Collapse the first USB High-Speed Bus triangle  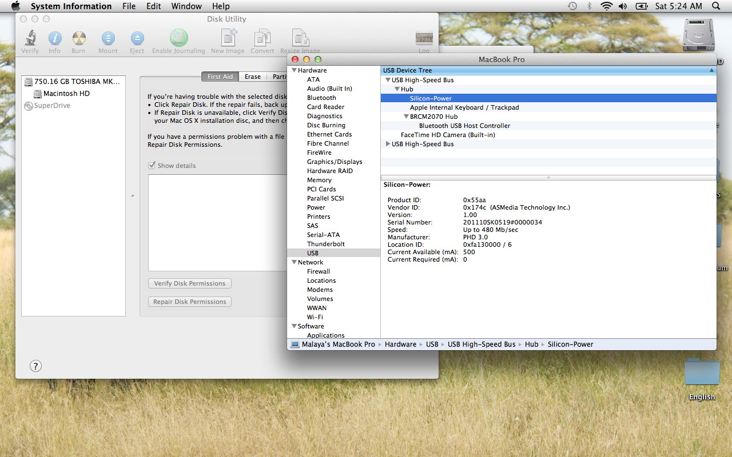[x=388, y=80]
